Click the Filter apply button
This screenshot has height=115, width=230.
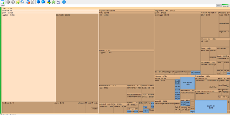[219, 6]
